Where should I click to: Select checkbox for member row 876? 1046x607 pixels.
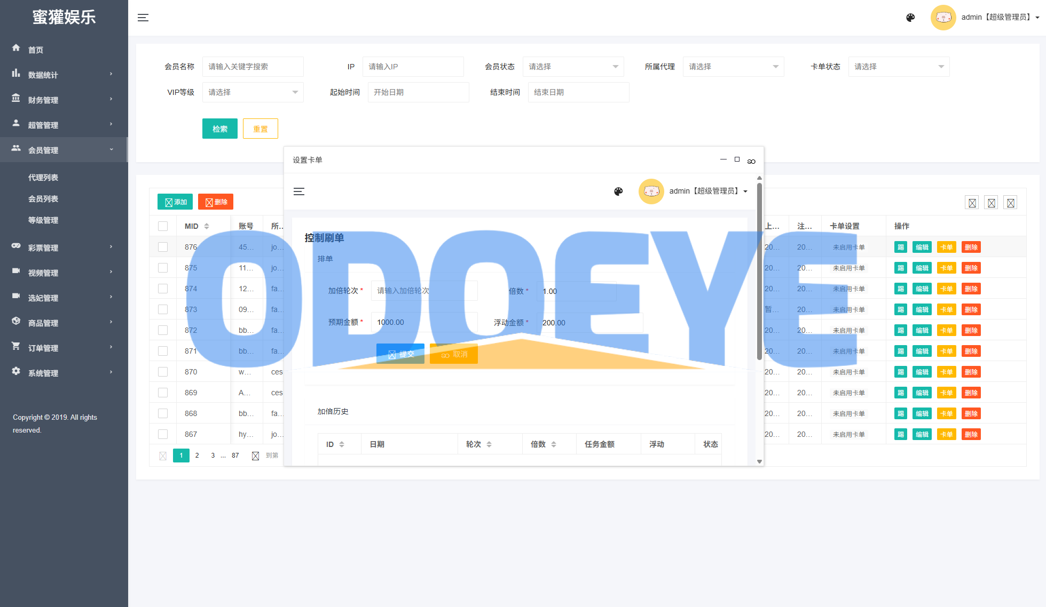click(163, 247)
